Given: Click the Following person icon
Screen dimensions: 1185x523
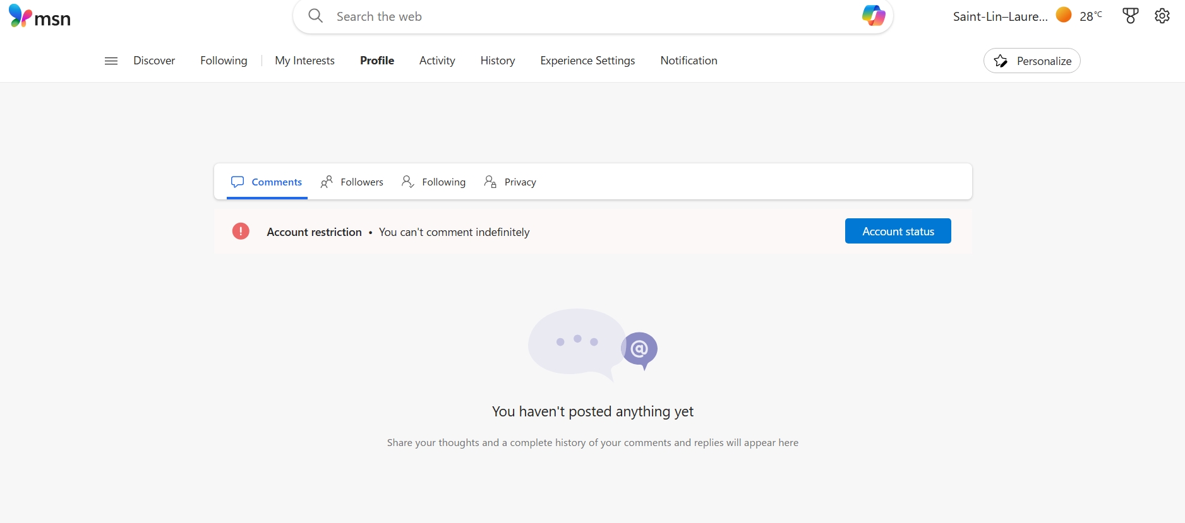Looking at the screenshot, I should tap(408, 182).
